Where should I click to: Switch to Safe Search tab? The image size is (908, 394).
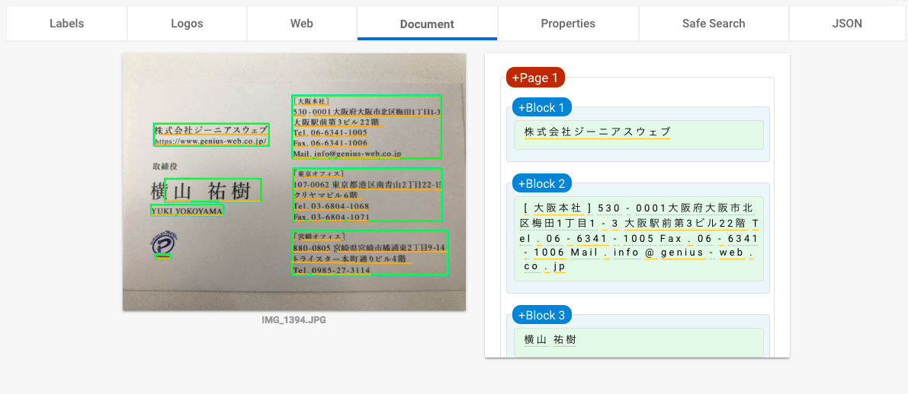714,24
